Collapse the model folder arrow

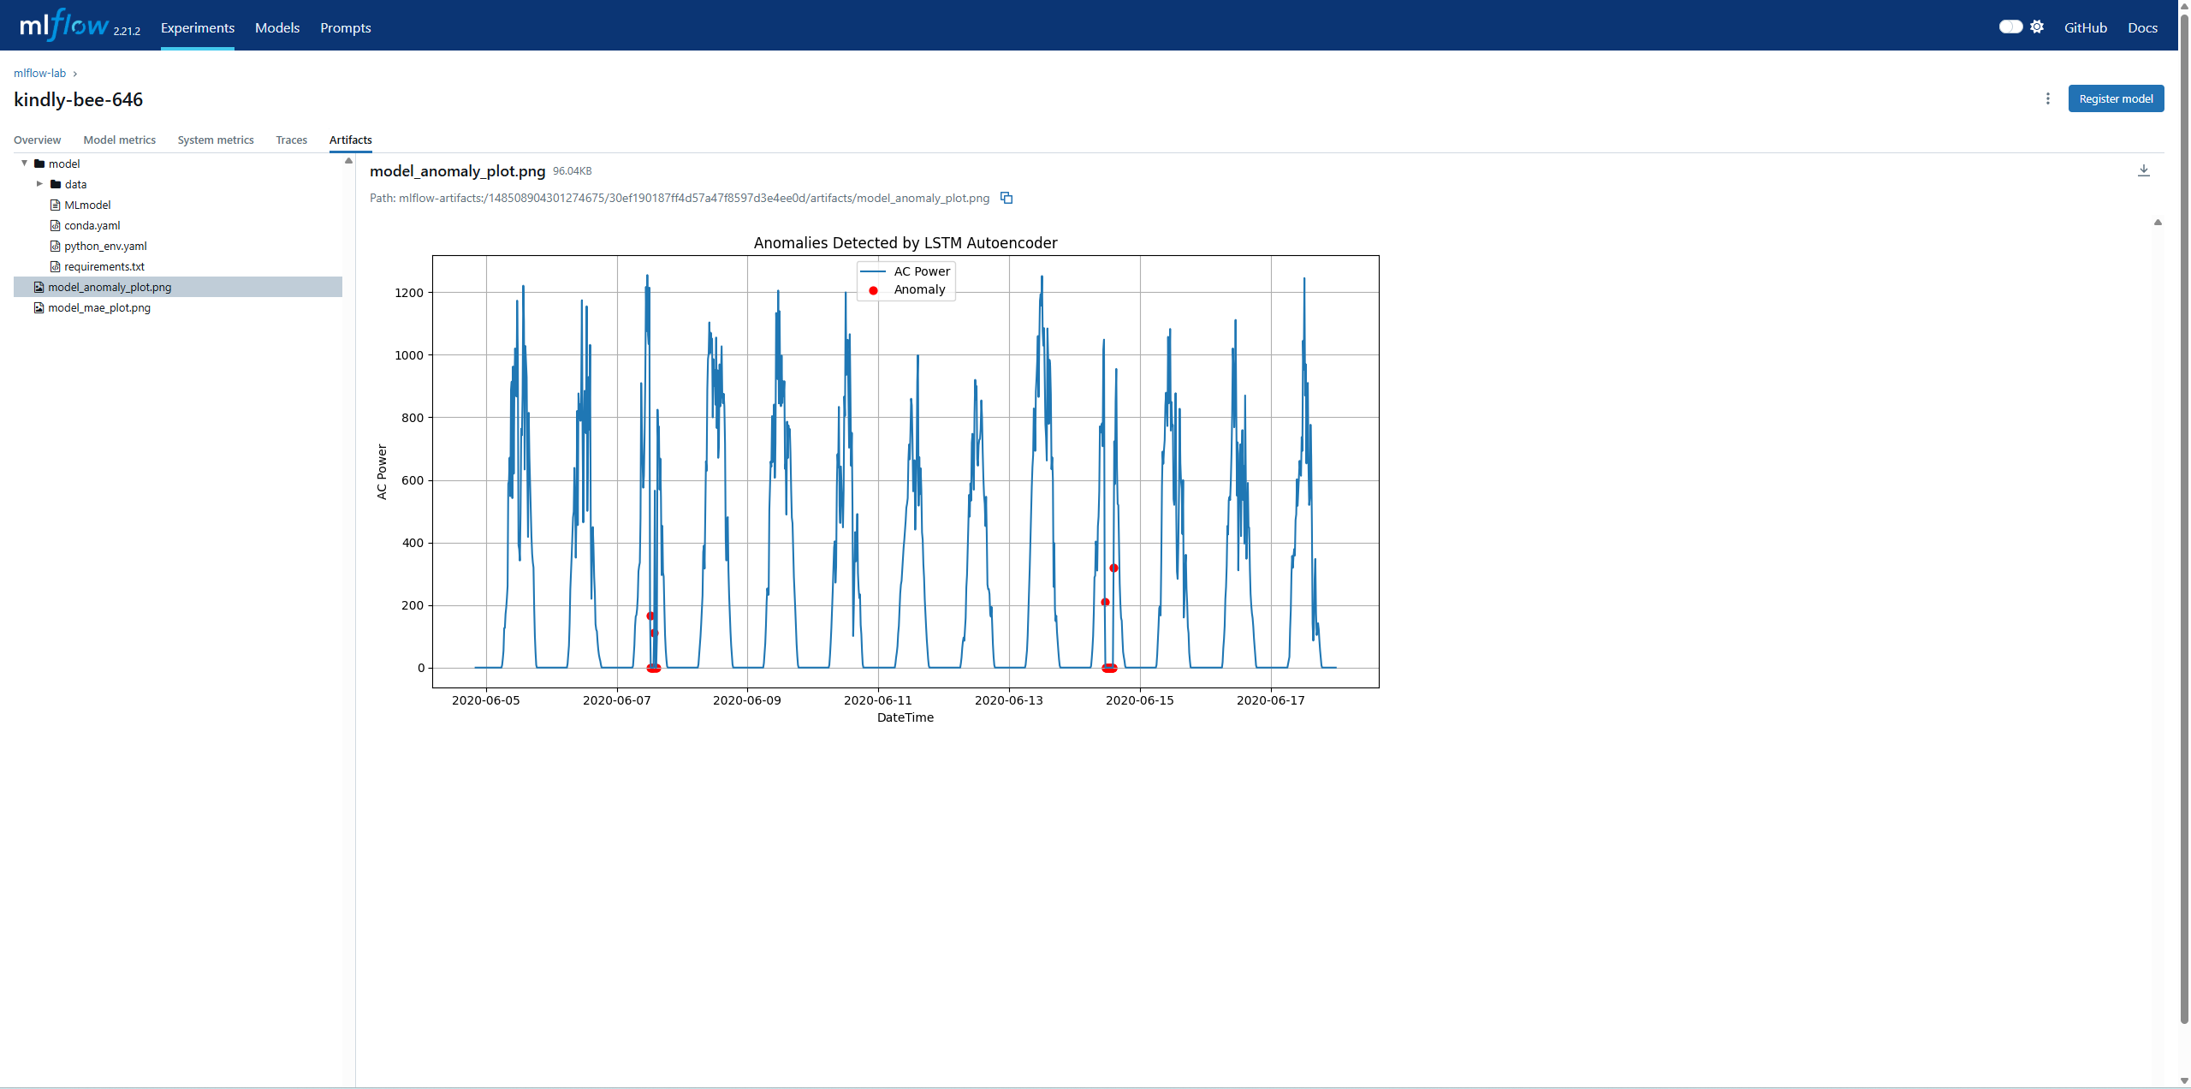[25, 164]
